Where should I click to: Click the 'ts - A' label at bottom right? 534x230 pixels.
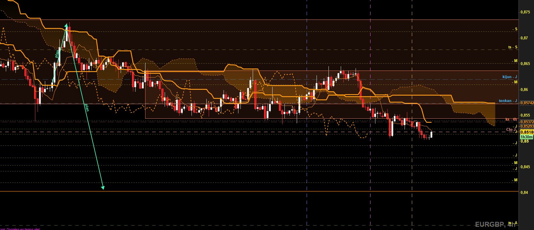tap(513, 223)
